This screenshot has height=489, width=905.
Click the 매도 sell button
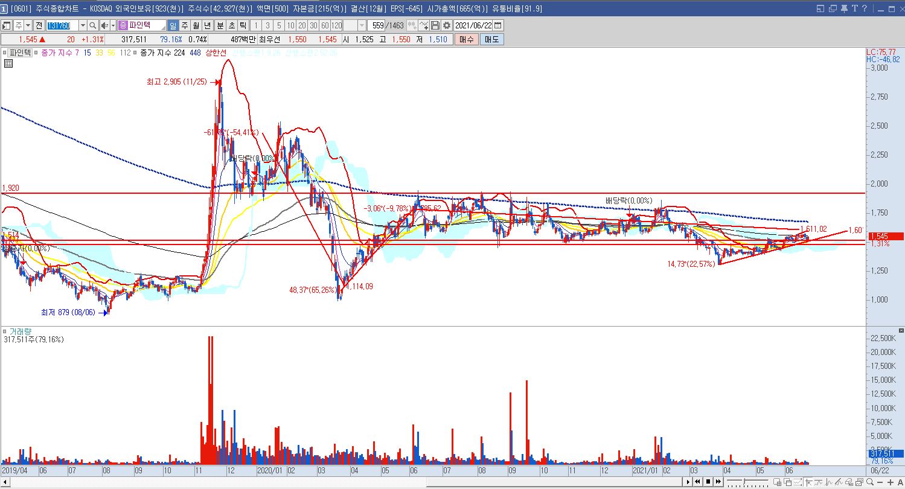coord(491,39)
